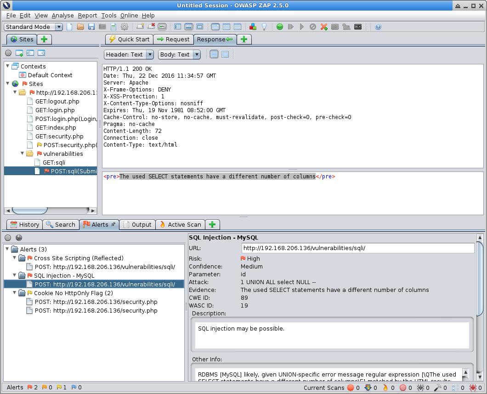Click the Default Context tree item
Image resolution: width=487 pixels, height=394 pixels.
pyautogui.click(x=50, y=75)
